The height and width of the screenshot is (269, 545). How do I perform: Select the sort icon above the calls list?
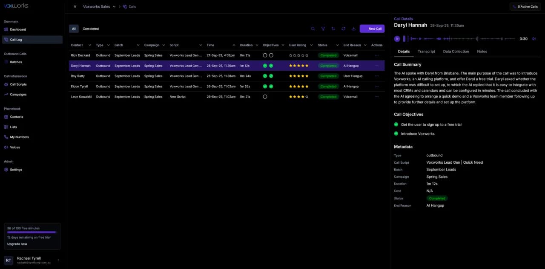tap(333, 29)
